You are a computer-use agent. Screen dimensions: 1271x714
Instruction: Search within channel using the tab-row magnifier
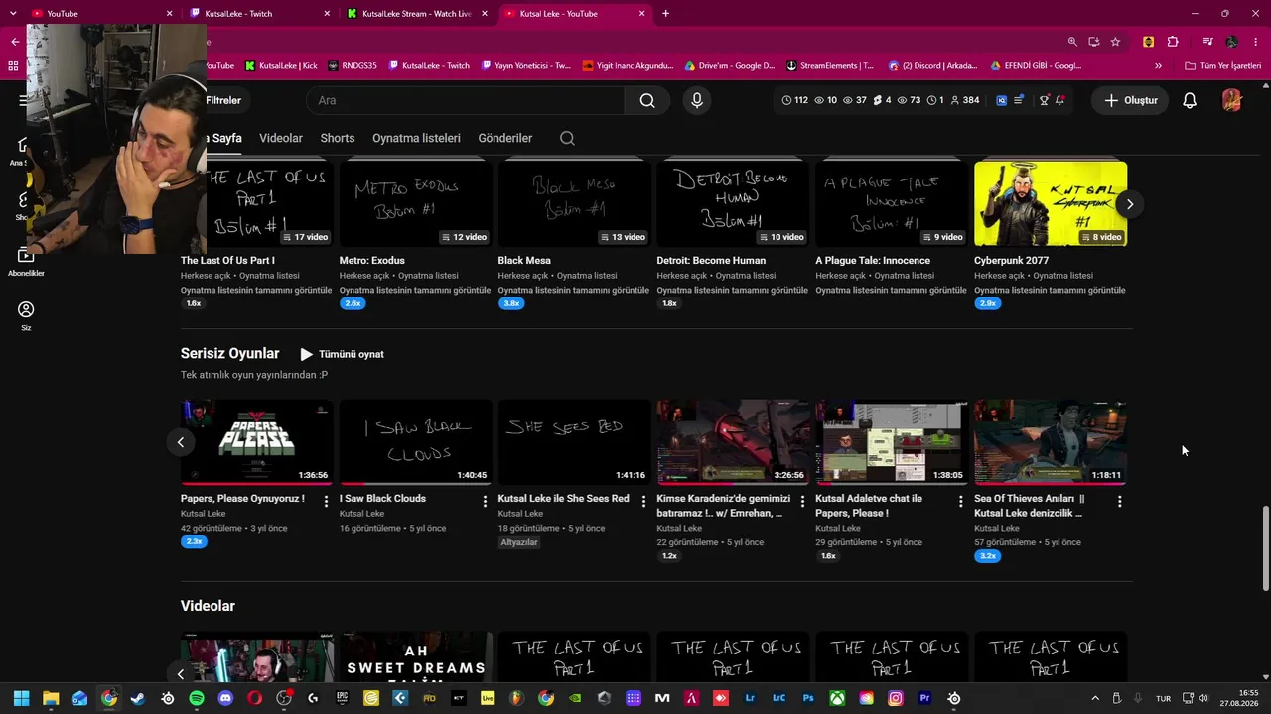[x=567, y=138]
